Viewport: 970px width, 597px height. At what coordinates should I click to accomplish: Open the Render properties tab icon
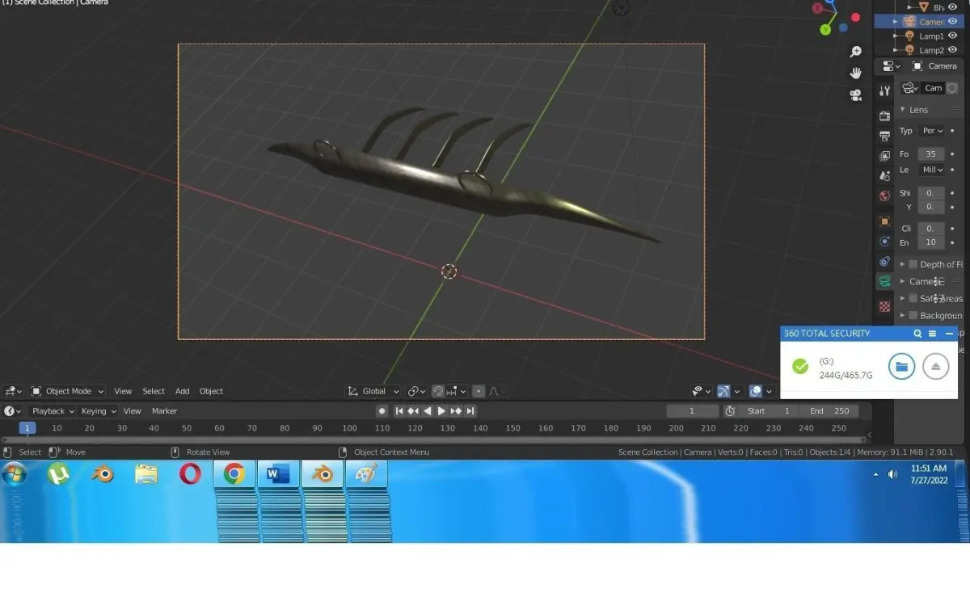coord(884,116)
